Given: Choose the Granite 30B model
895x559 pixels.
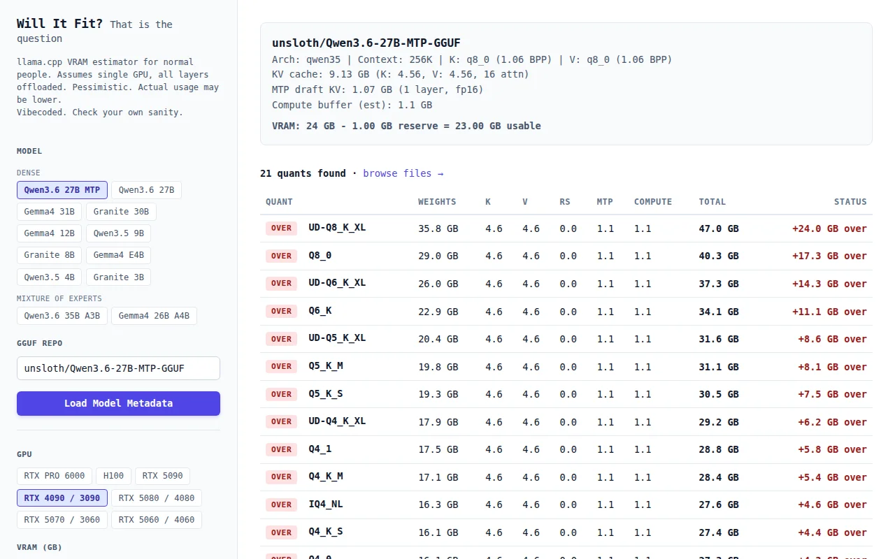Looking at the screenshot, I should (121, 212).
